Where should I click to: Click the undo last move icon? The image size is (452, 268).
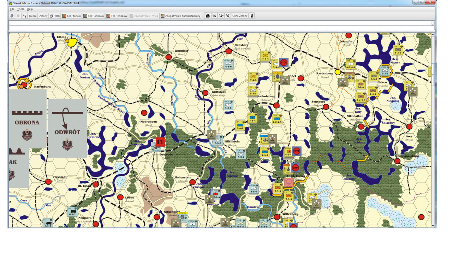pyautogui.click(x=12, y=16)
